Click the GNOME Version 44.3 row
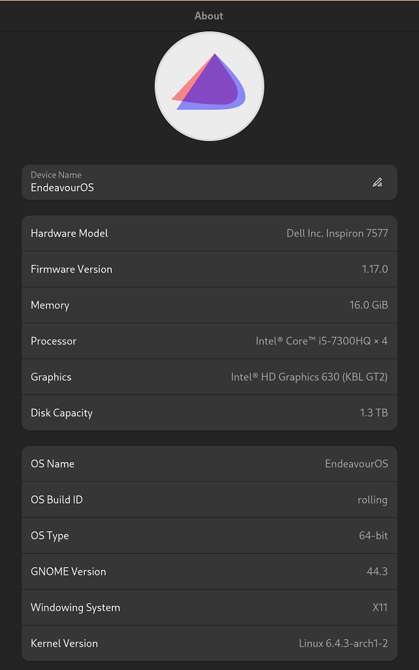419x670 pixels. pos(209,571)
